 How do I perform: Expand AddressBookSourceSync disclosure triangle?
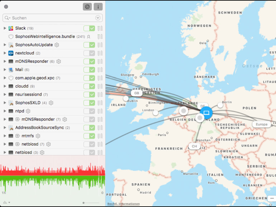click(x=5, y=127)
